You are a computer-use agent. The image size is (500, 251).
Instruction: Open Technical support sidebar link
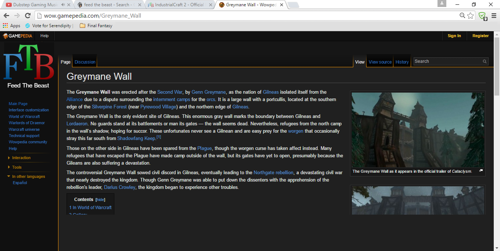coord(24,136)
